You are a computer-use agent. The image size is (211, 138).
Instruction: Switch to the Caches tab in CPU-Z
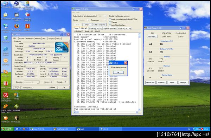click(22, 39)
